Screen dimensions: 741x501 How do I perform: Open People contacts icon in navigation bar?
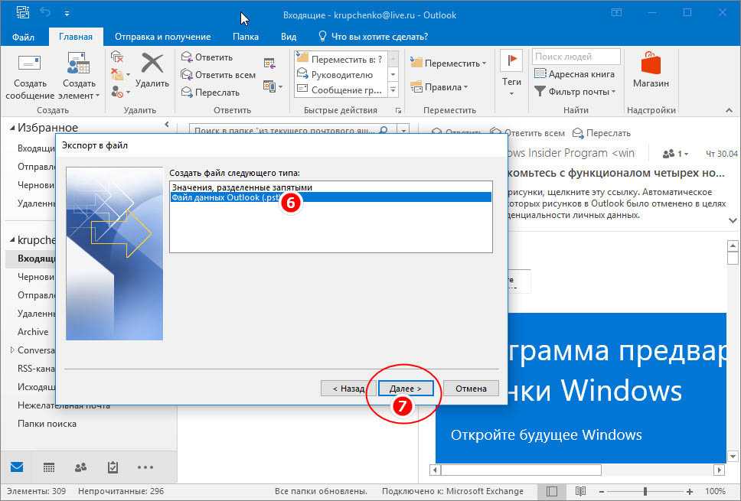click(80, 467)
